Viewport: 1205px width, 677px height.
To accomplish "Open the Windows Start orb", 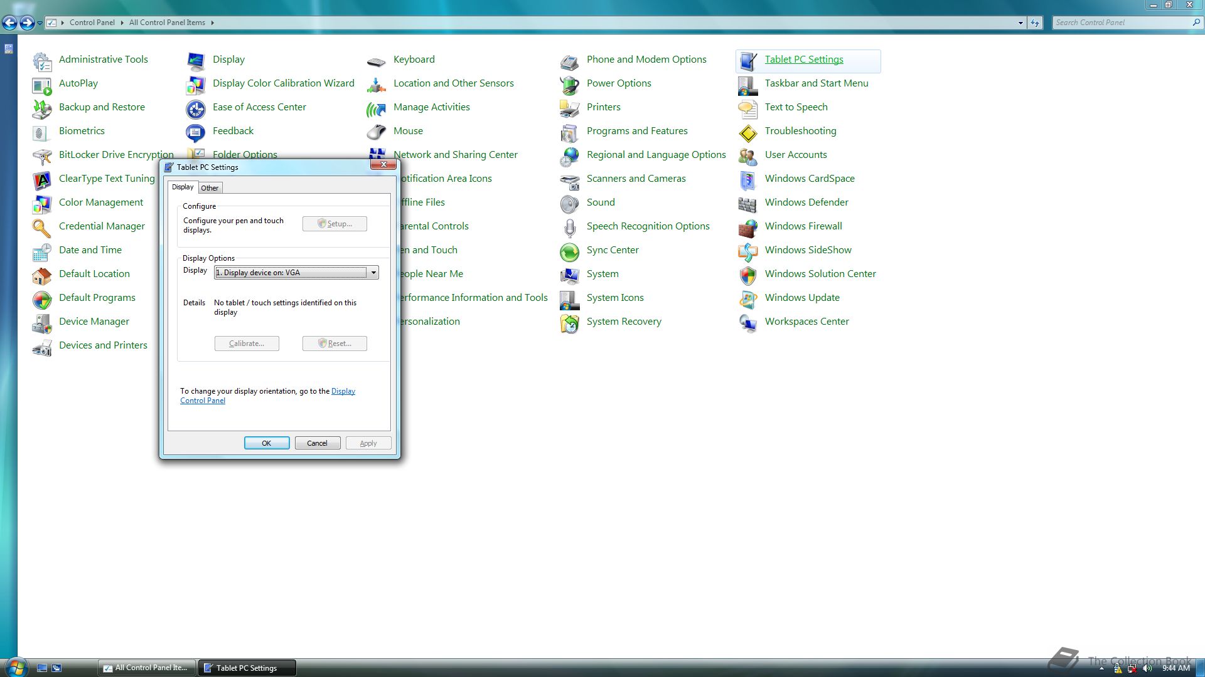I will tap(16, 666).
